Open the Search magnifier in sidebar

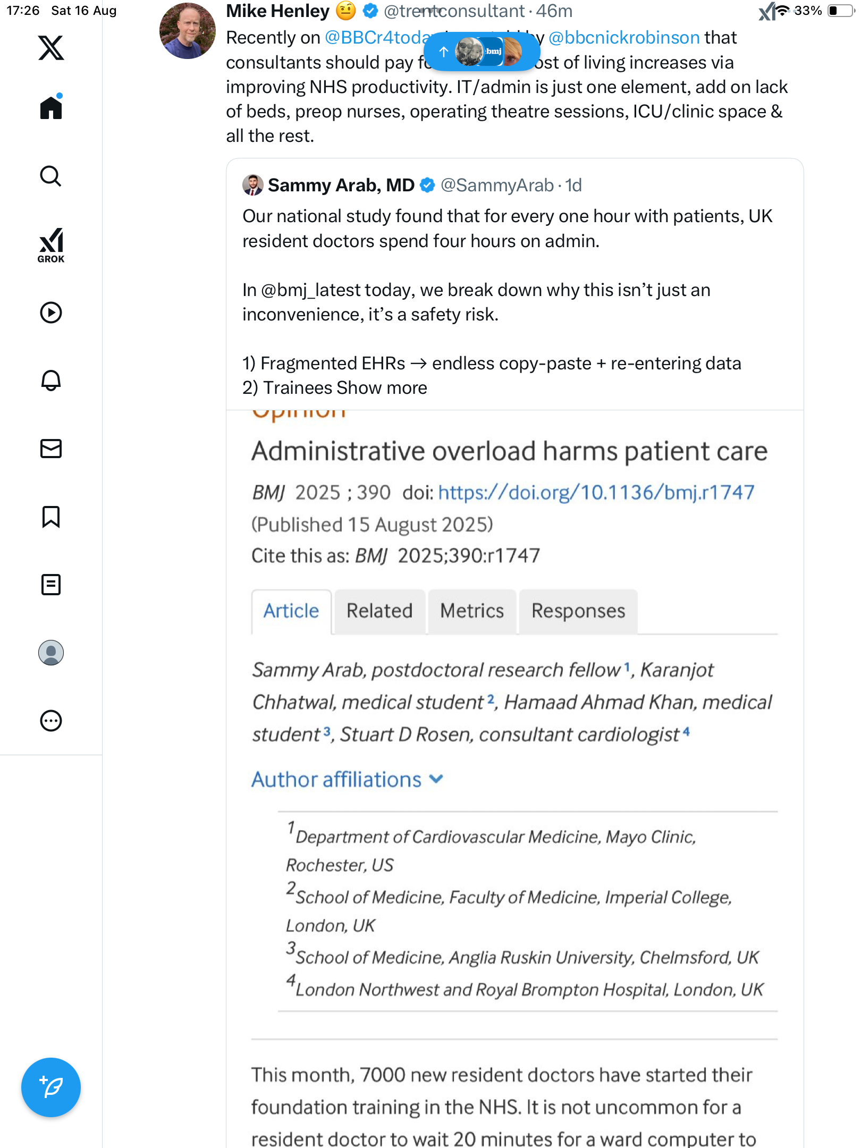click(x=51, y=176)
